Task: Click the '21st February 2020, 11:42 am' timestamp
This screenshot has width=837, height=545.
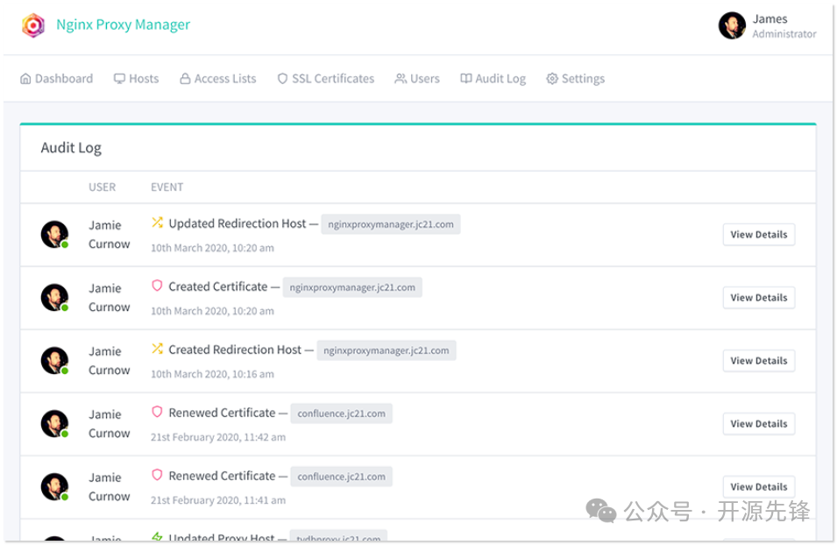Action: [217, 437]
